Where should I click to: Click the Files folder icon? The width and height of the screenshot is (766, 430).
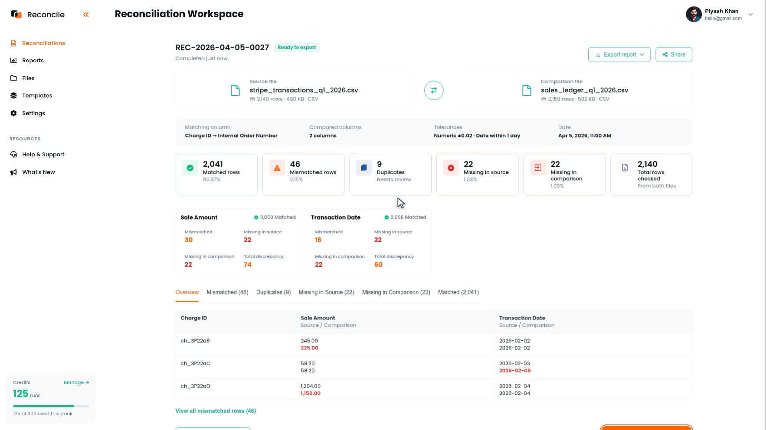pos(13,78)
